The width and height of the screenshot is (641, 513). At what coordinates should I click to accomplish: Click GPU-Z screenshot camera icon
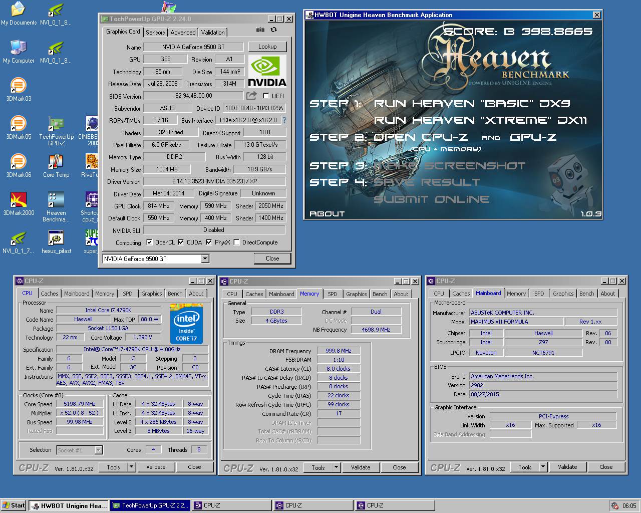pos(260,30)
